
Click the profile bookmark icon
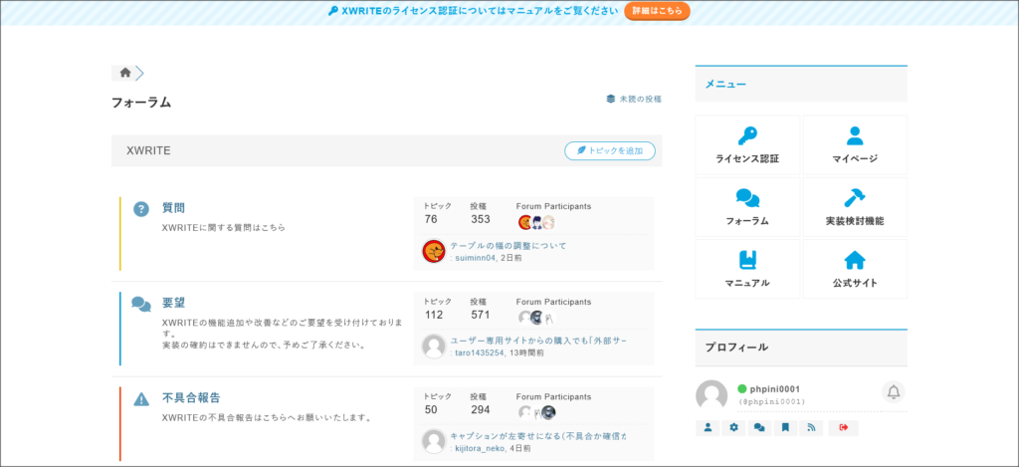click(785, 428)
